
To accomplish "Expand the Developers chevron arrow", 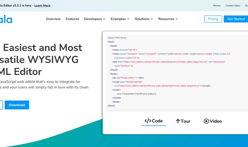I will (x=104, y=19).
